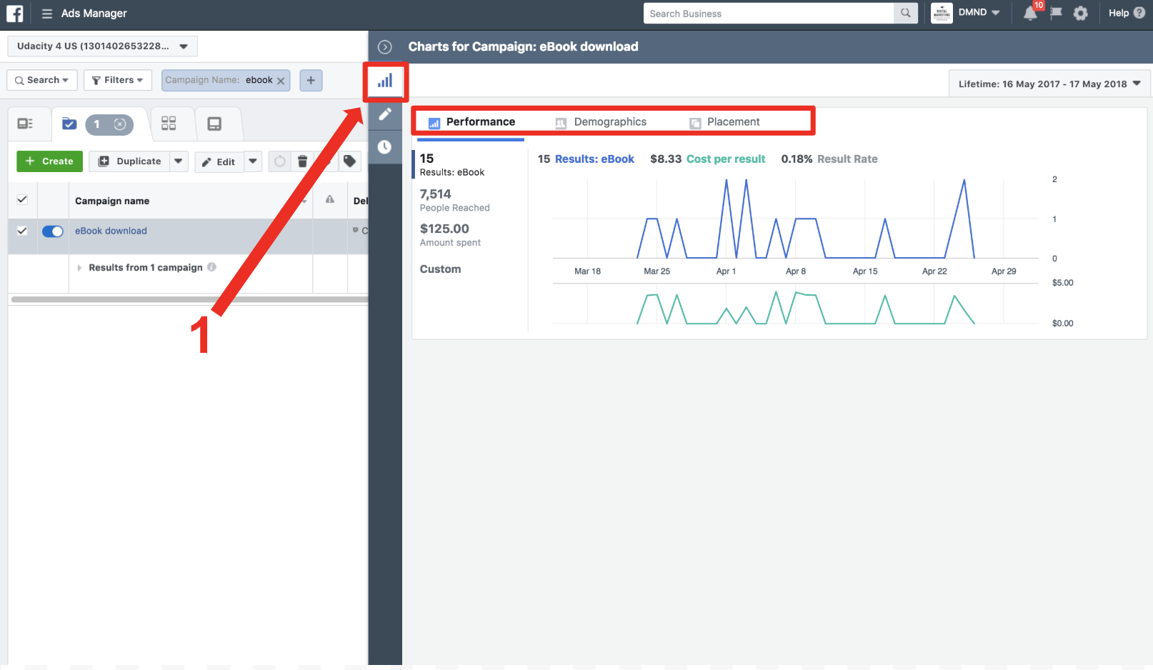Switch to the Placement tab
This screenshot has width=1153, height=670.
pos(732,122)
